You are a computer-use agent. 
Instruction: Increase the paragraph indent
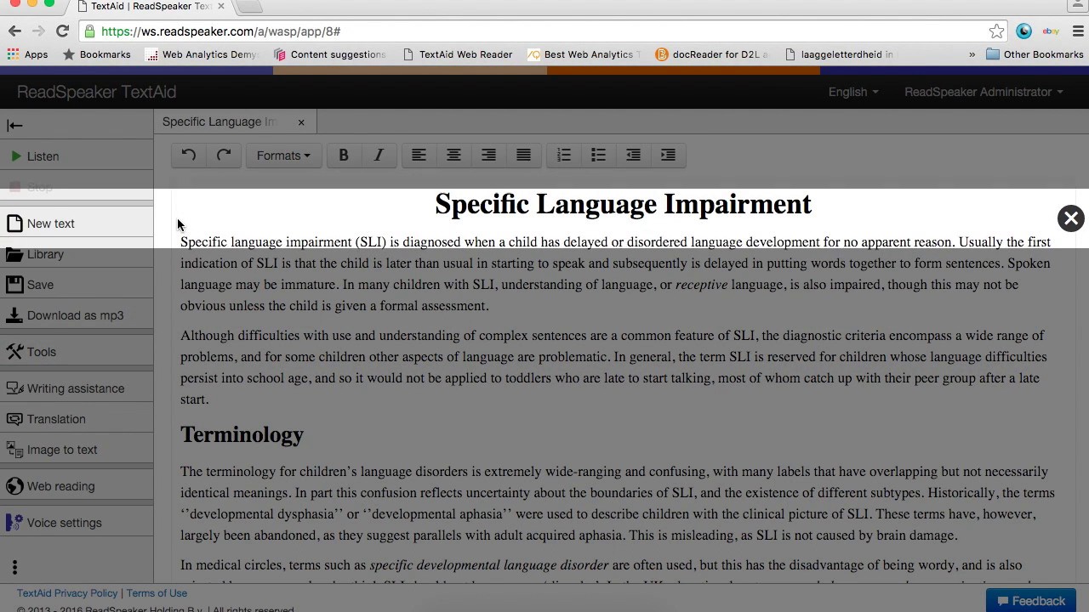click(x=668, y=156)
